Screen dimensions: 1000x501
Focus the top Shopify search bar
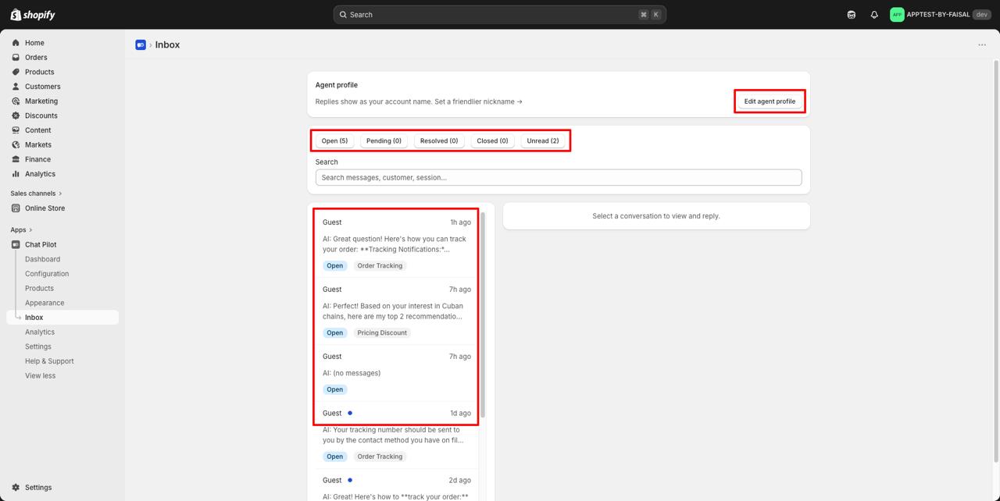pyautogui.click(x=500, y=15)
